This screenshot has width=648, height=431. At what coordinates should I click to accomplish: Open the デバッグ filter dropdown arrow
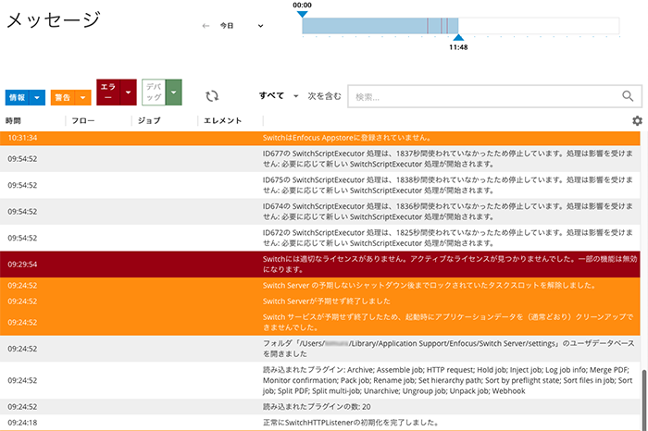174,92
